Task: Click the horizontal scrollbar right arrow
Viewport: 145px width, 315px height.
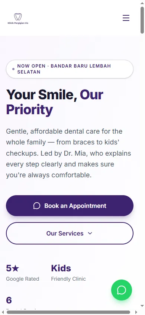Action: coord(136,312)
